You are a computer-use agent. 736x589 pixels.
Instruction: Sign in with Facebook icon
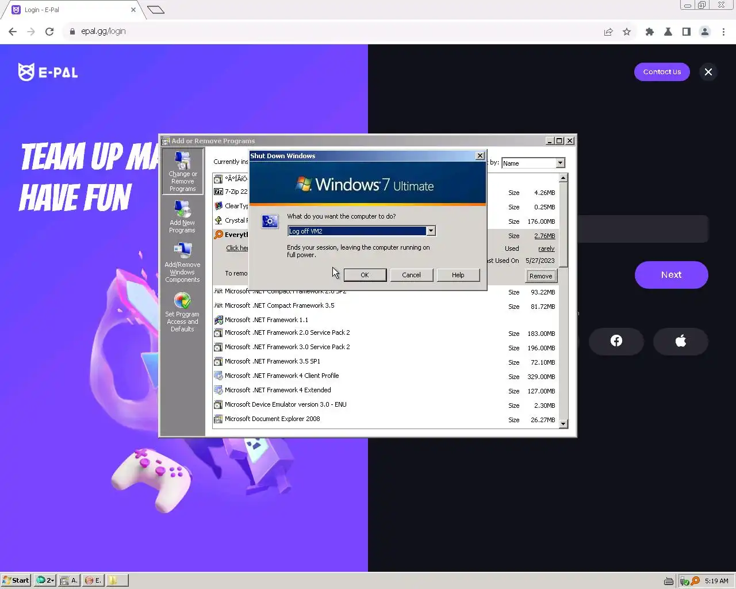point(616,341)
